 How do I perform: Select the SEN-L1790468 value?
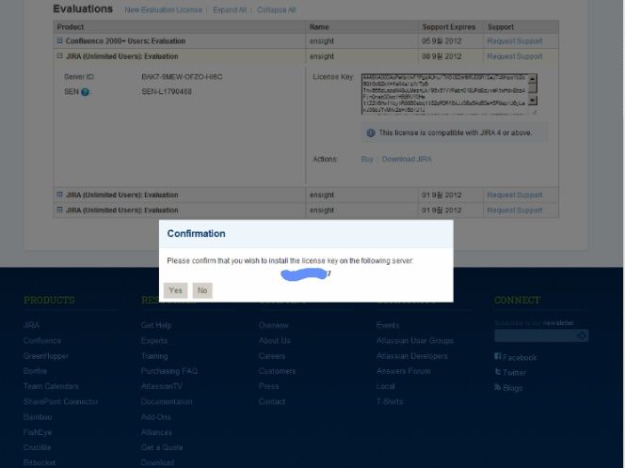(167, 91)
